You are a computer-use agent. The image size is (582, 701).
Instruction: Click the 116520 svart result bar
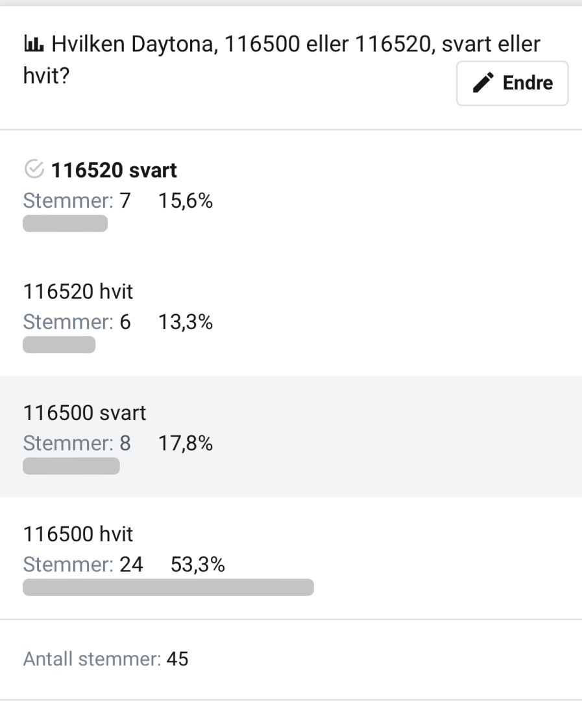pos(66,223)
